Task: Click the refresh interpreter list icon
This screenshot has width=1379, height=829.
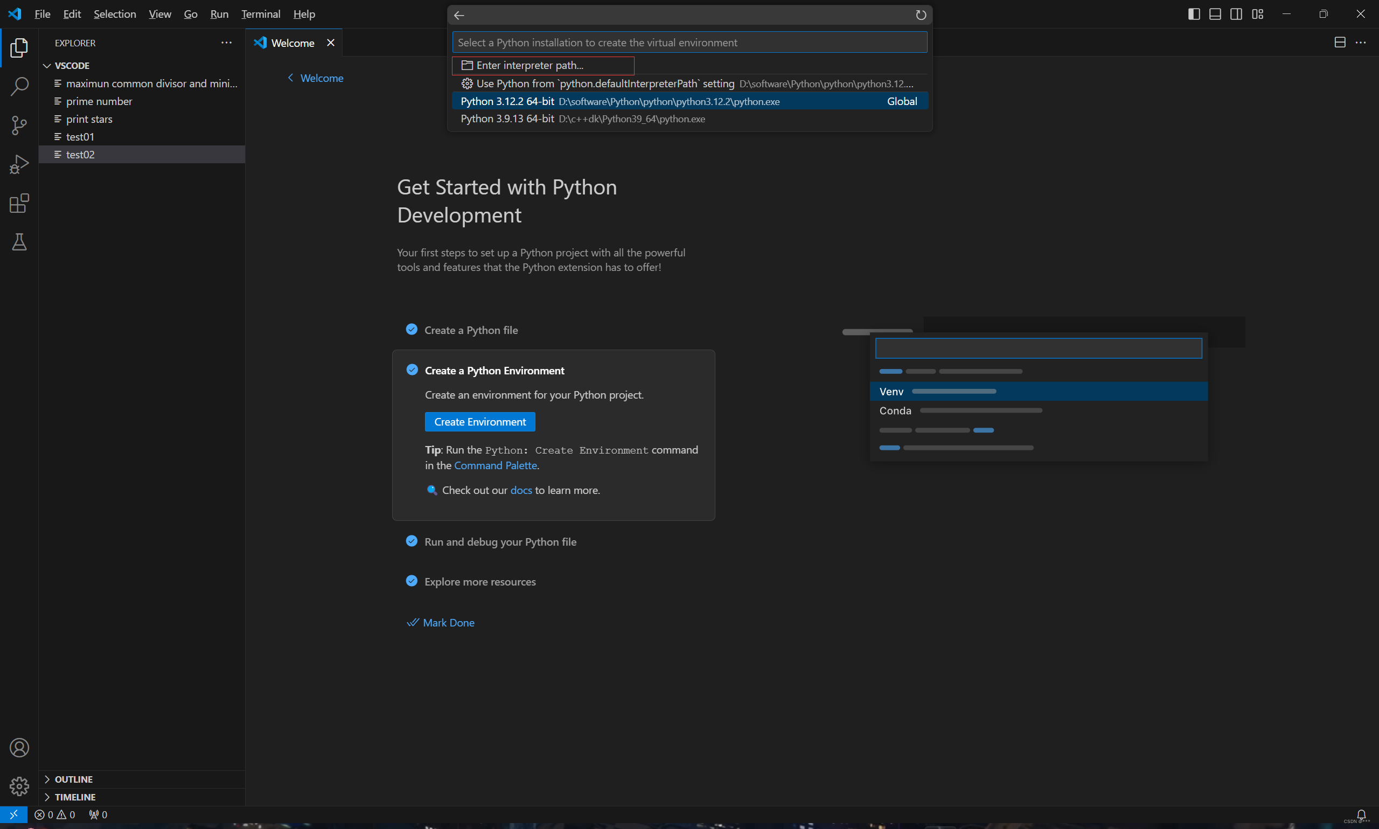Action: (x=921, y=15)
